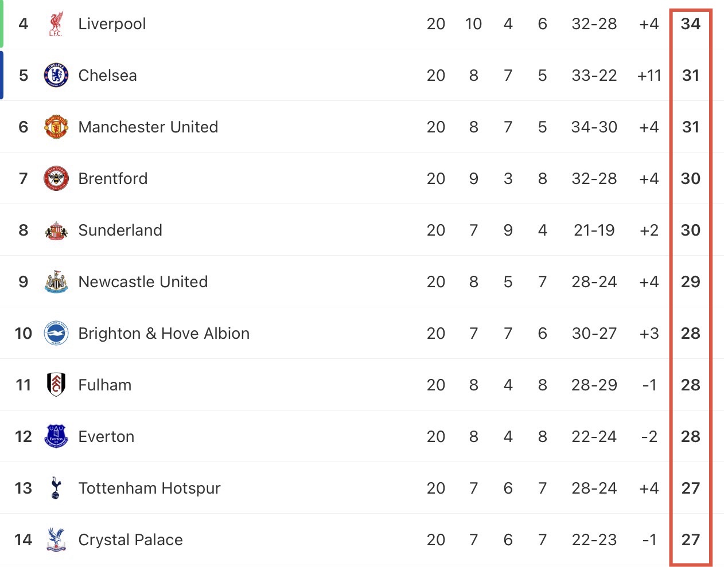Click the Liverpool club crest
This screenshot has width=724, height=567.
56,24
